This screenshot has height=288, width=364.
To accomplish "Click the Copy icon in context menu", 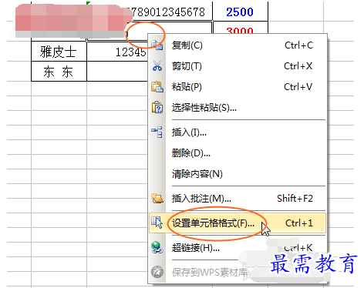I will pyautogui.click(x=157, y=45).
